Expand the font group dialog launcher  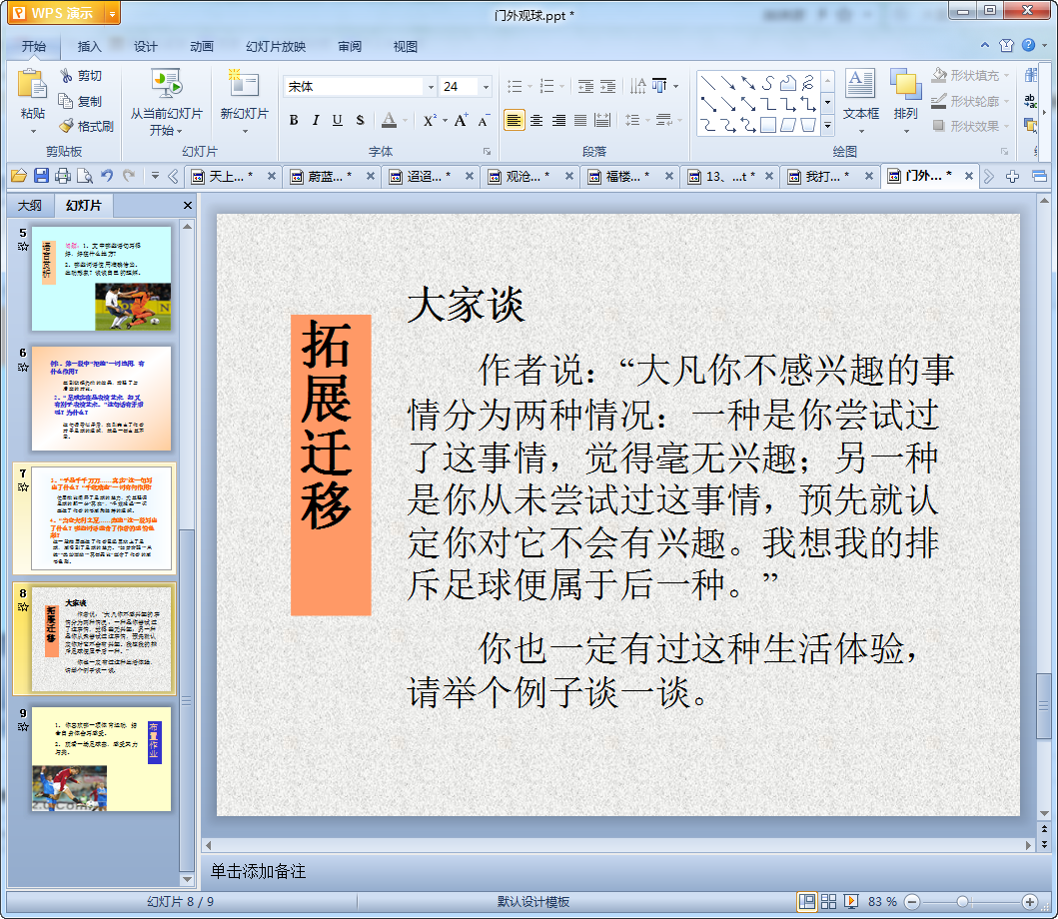click(x=487, y=152)
